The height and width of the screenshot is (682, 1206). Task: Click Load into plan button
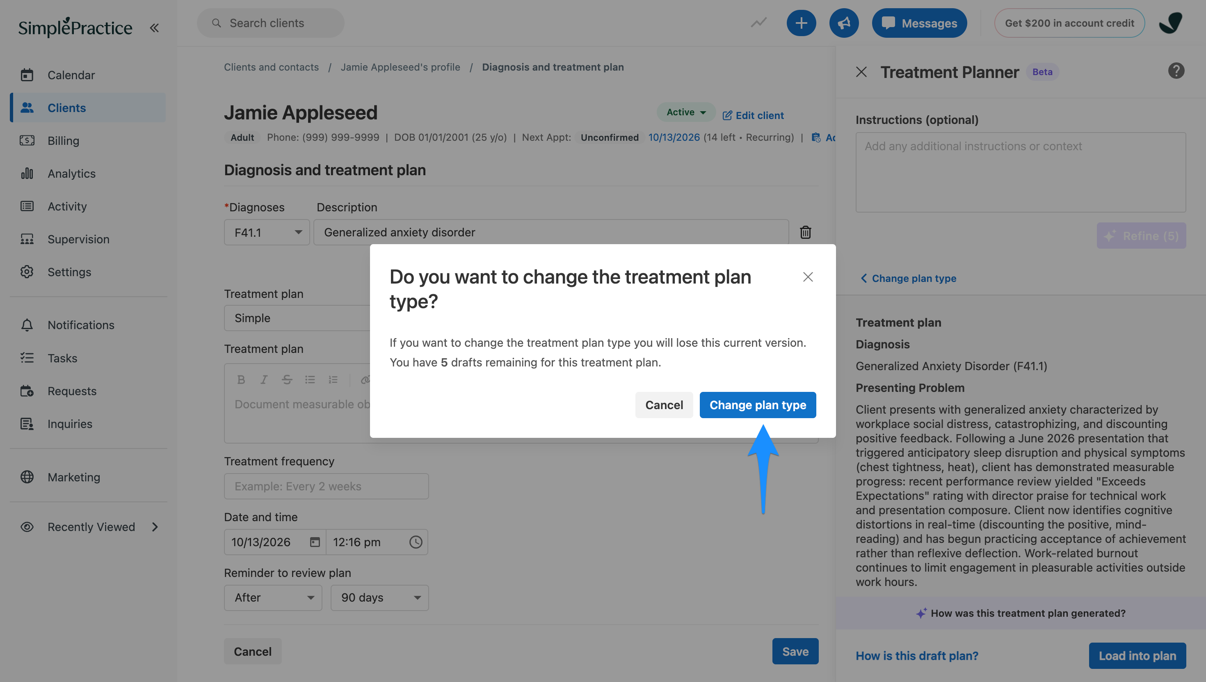pos(1137,655)
